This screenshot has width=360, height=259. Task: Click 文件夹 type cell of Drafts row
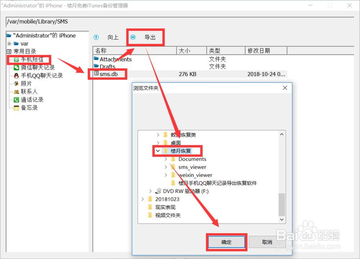(x=217, y=67)
